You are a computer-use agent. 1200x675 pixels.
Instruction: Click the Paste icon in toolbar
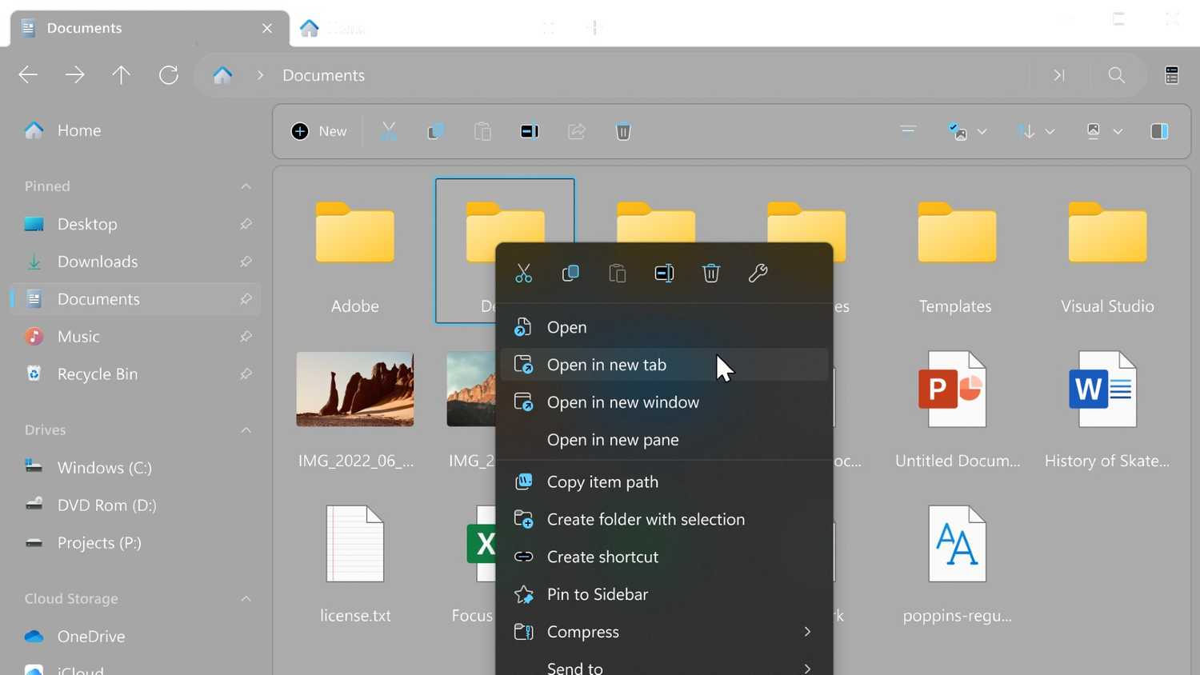pyautogui.click(x=482, y=131)
